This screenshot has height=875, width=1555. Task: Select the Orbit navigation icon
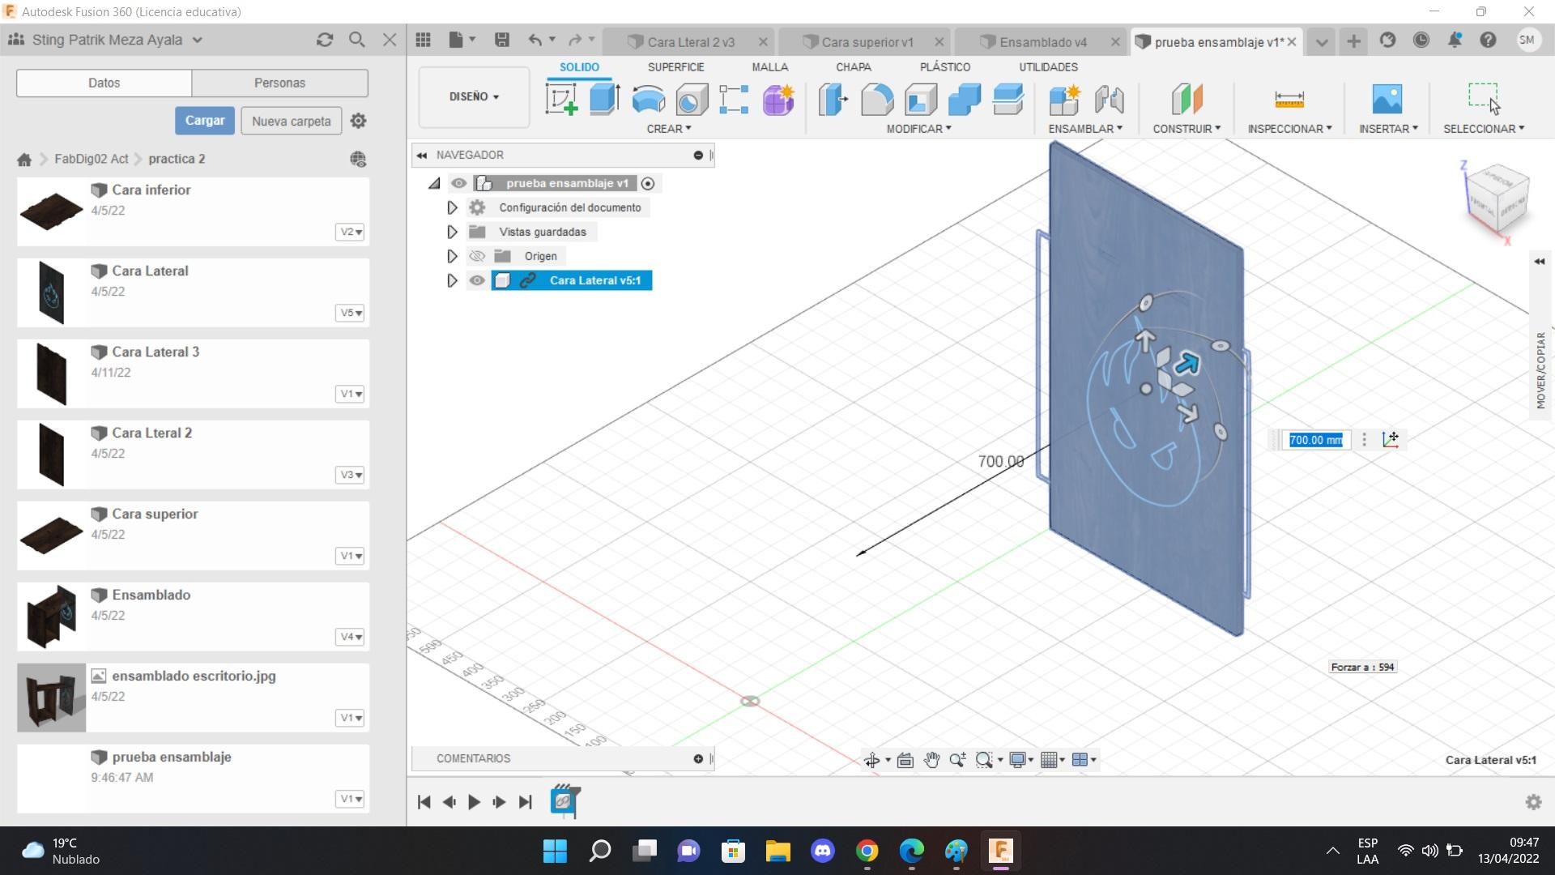pos(872,760)
